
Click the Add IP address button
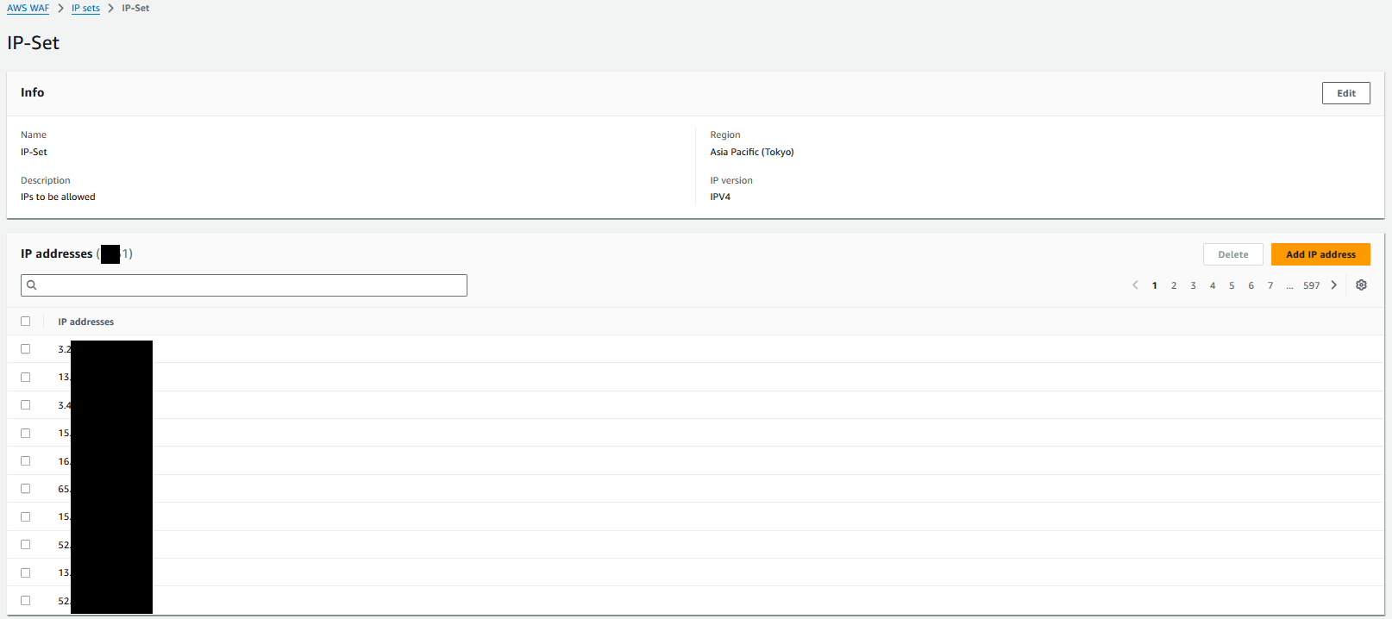tap(1320, 254)
